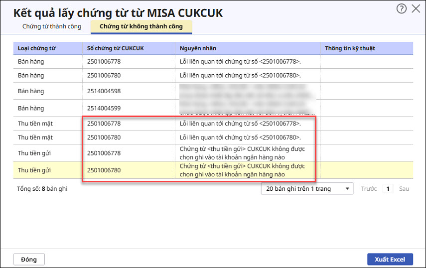Click error text for Bán hàng <2501006780>
426x268 pixels.
(240, 76)
